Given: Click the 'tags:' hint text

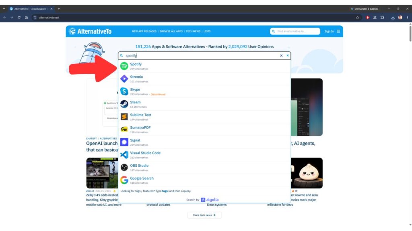Looking at the screenshot, I should (x=165, y=191).
